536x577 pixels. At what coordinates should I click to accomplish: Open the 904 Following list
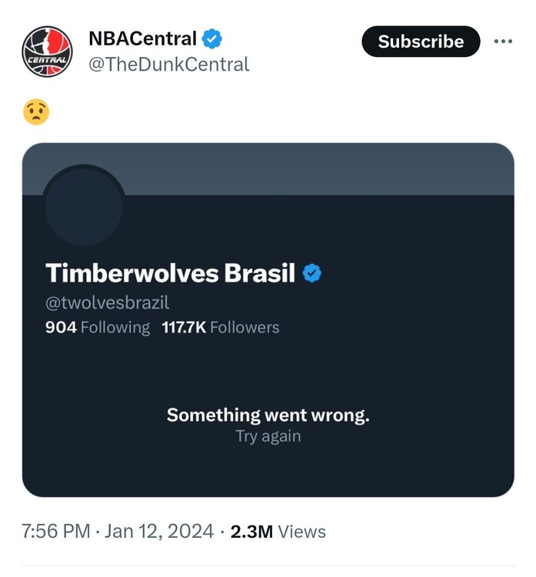pyautogui.click(x=98, y=328)
